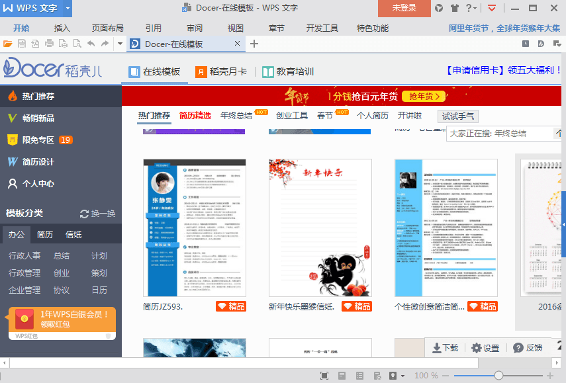Image resolution: width=566 pixels, height=383 pixels.
Task: Open the 新年快乐墨猴信纸 thumbnail
Action: pyautogui.click(x=320, y=228)
